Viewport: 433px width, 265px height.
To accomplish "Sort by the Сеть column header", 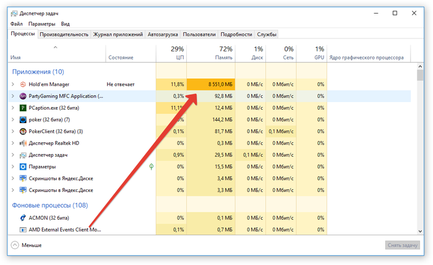I will pyautogui.click(x=281, y=53).
